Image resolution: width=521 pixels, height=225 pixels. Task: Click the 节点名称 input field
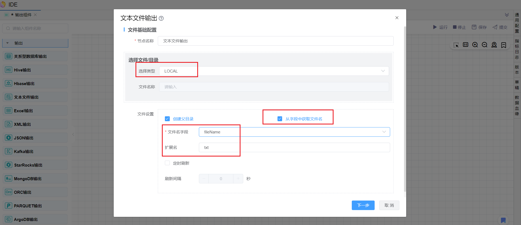tap(275, 41)
